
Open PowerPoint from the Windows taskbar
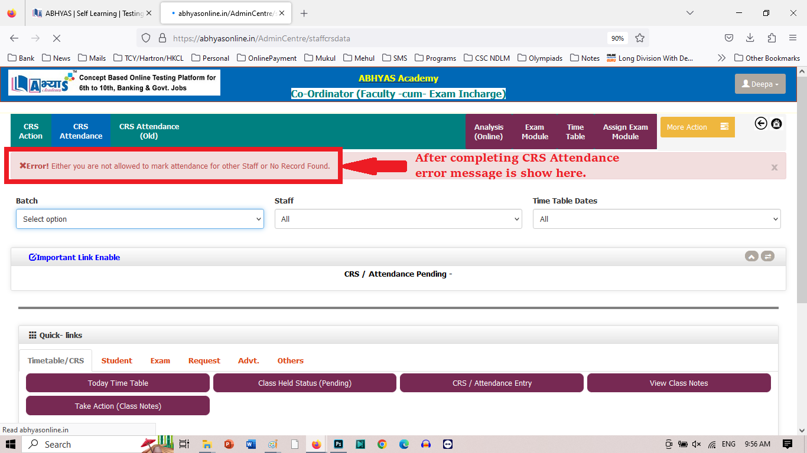tap(229, 444)
